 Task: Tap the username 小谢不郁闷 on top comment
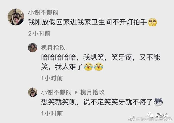click(43, 12)
